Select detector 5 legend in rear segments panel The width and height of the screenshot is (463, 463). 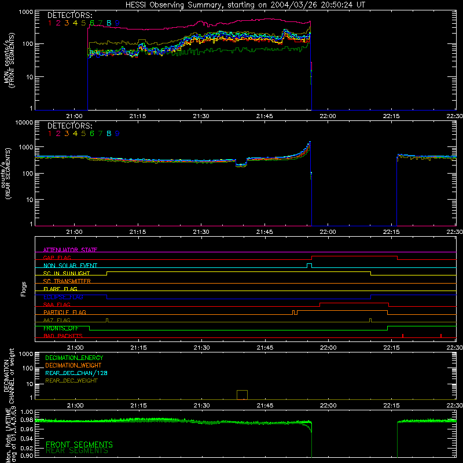pyautogui.click(x=83, y=134)
